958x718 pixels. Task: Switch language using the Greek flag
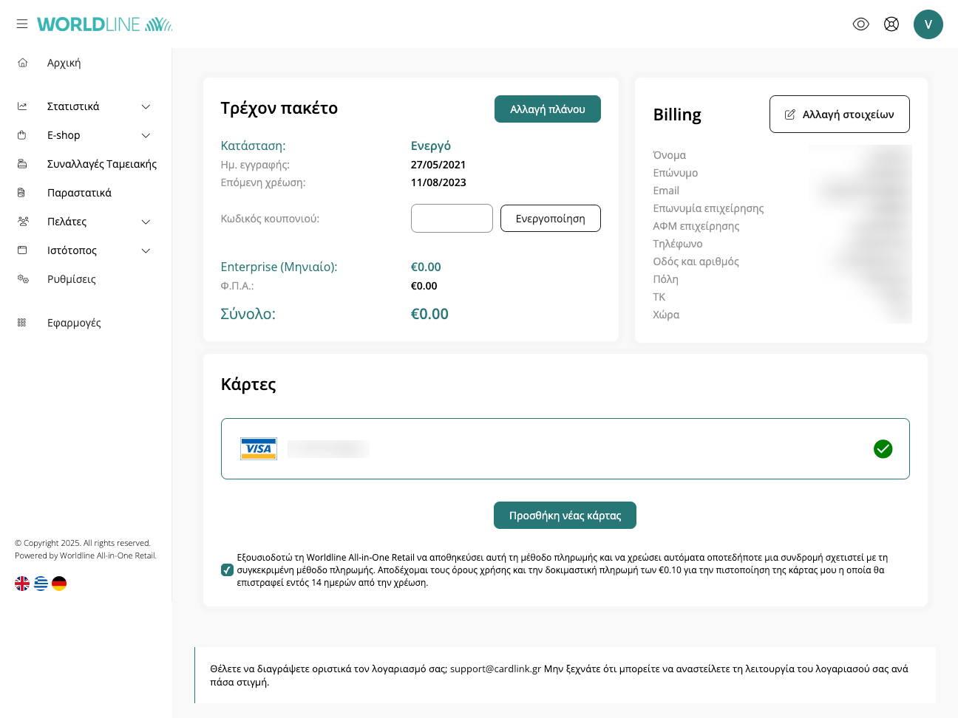point(41,584)
